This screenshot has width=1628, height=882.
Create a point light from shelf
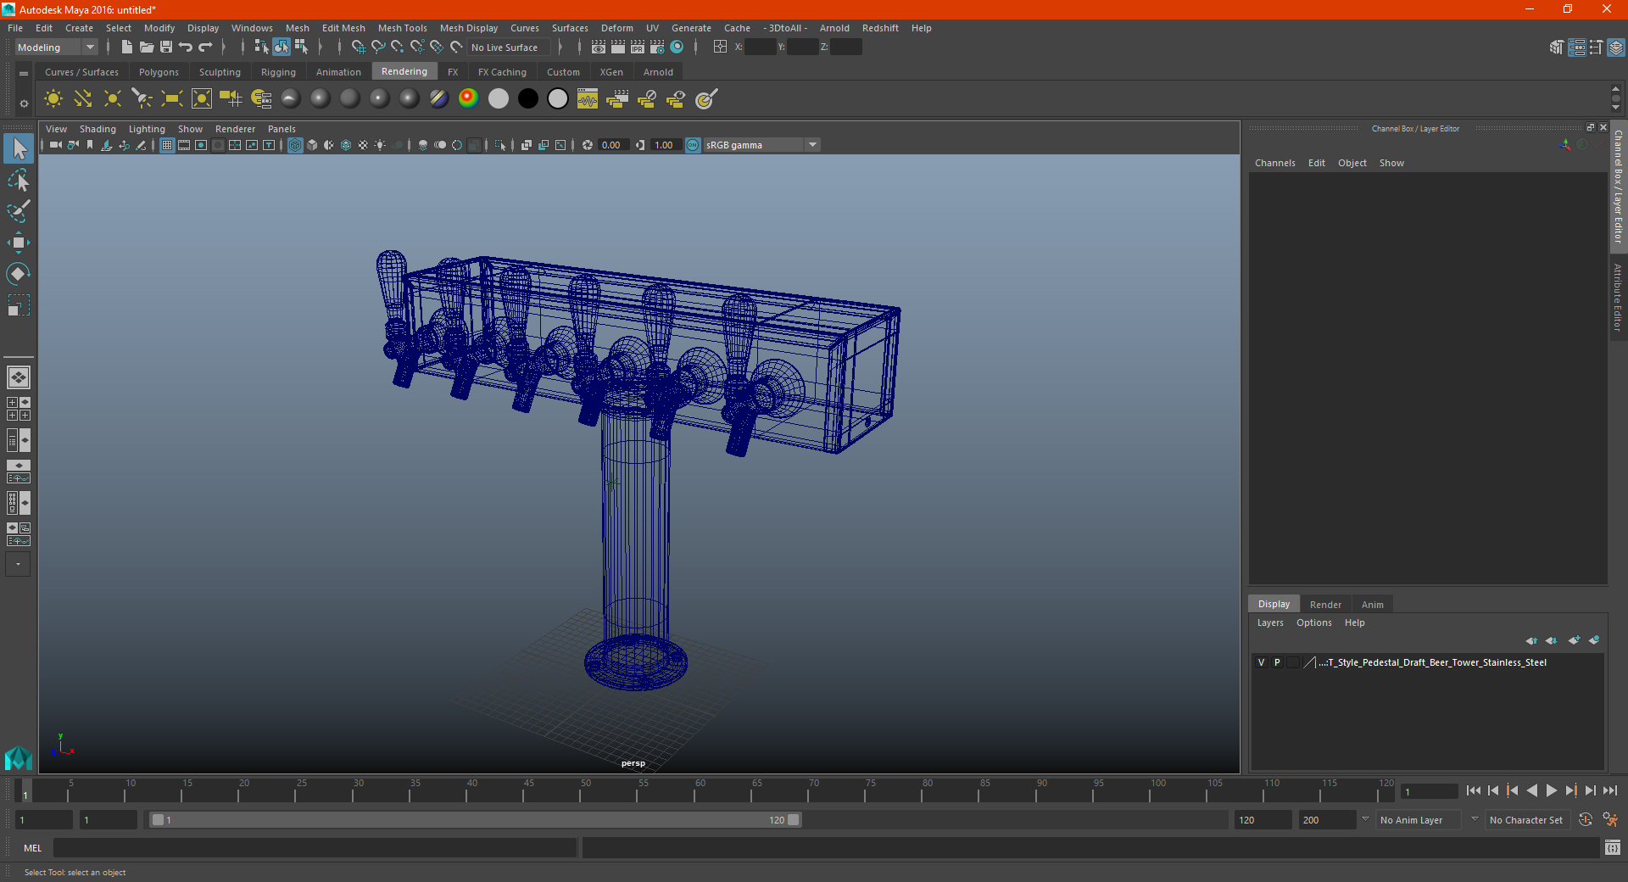tap(113, 99)
